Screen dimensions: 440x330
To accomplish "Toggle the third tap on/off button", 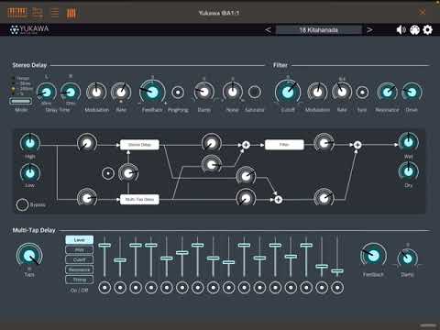I will coord(136,288).
